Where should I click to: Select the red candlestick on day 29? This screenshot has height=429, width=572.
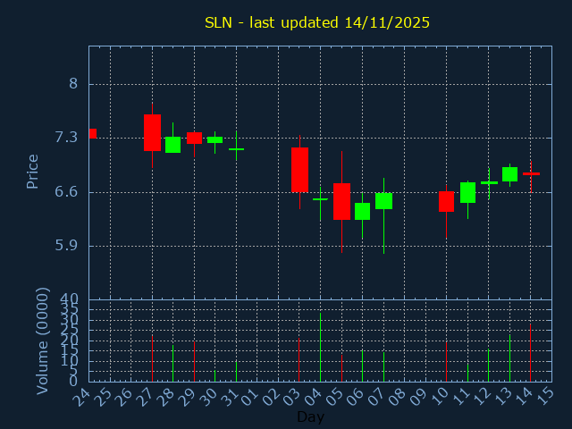[194, 138]
